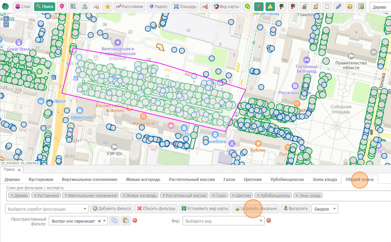Switch to the Зоны ухода tab
The height and width of the screenshot is (242, 391).
pos(324,180)
